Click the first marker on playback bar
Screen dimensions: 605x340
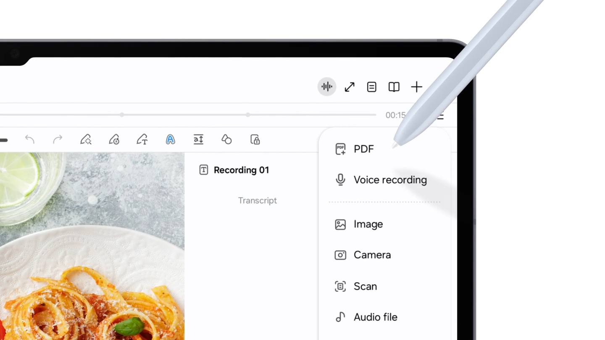pyautogui.click(x=122, y=115)
